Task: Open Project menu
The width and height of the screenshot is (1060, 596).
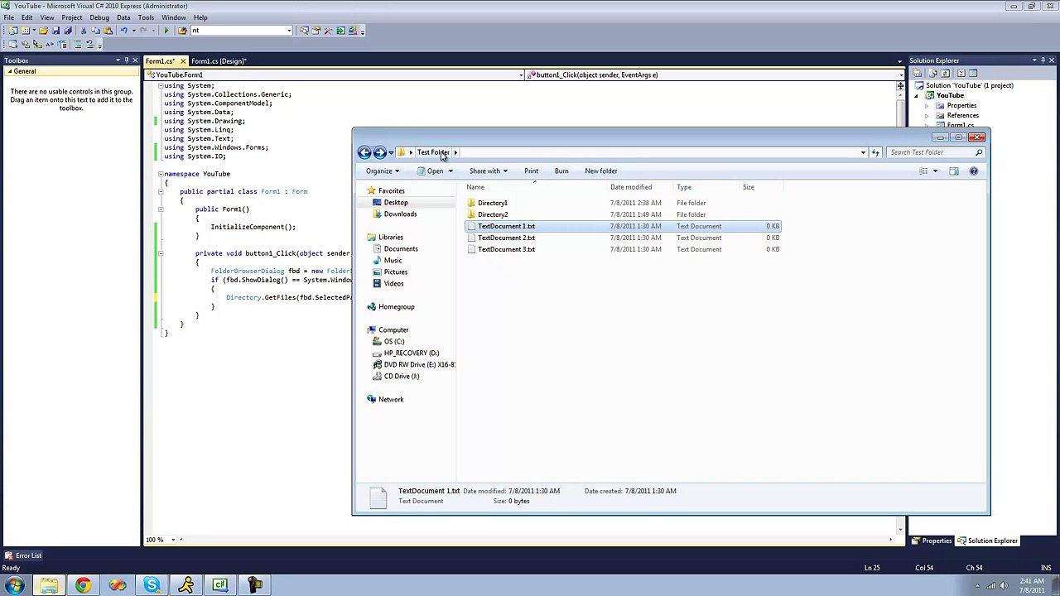Action: [71, 17]
